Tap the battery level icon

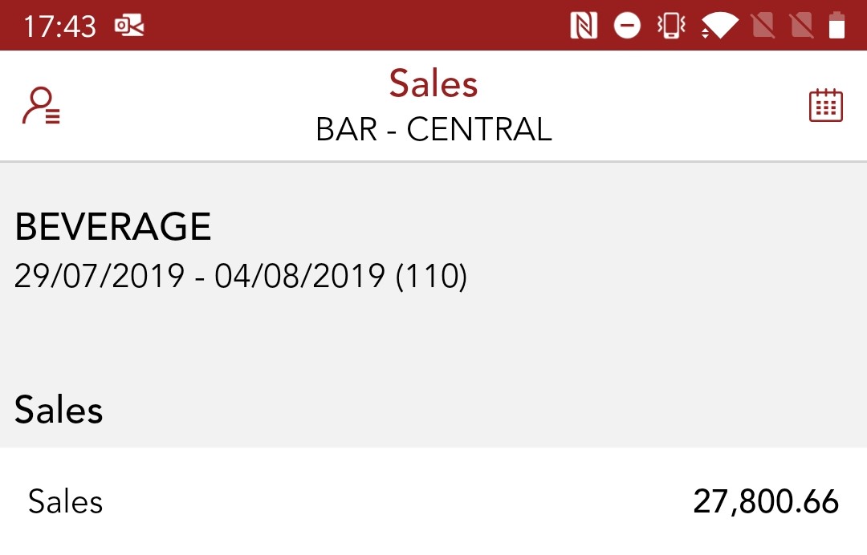coord(836,26)
